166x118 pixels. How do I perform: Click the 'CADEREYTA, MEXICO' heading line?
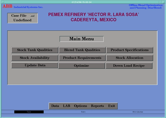(x=94, y=20)
